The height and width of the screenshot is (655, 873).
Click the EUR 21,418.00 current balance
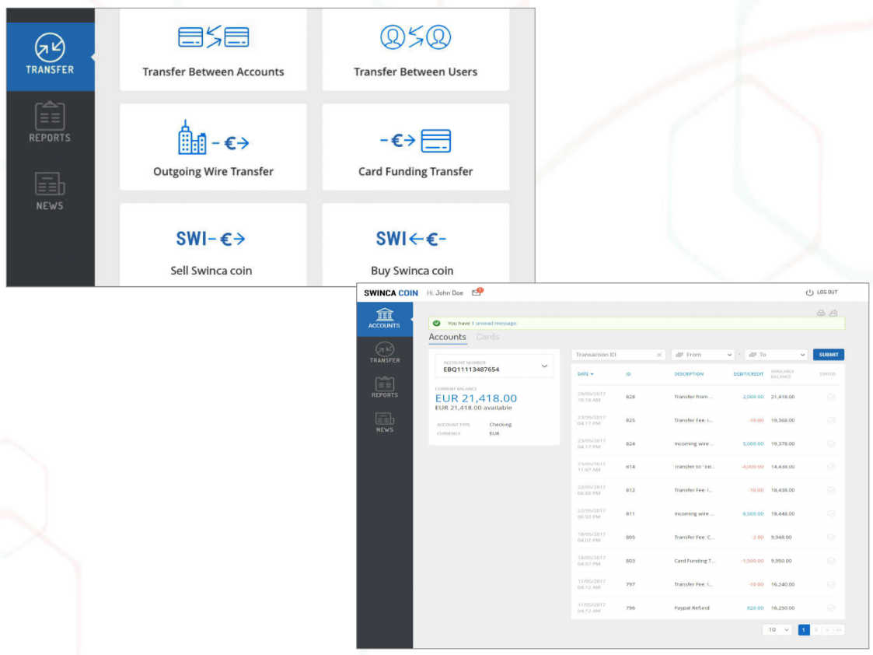pos(476,398)
